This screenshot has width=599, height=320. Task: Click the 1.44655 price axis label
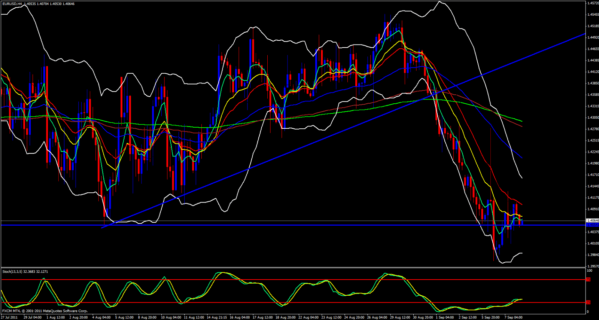(x=593, y=49)
